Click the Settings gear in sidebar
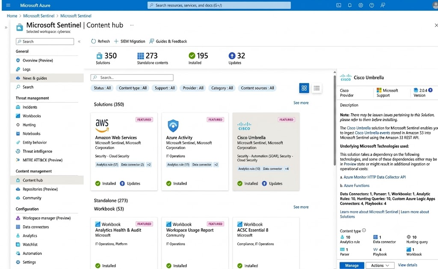 click(18, 262)
